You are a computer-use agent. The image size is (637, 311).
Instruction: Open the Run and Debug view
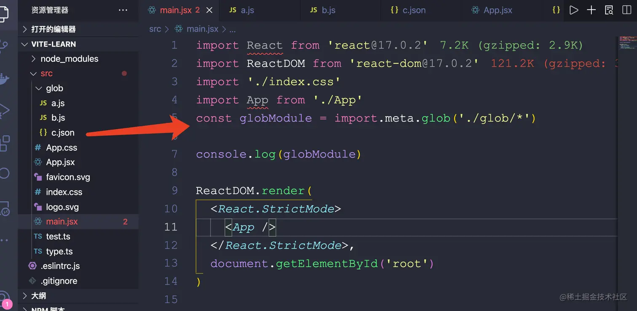[x=3, y=110]
